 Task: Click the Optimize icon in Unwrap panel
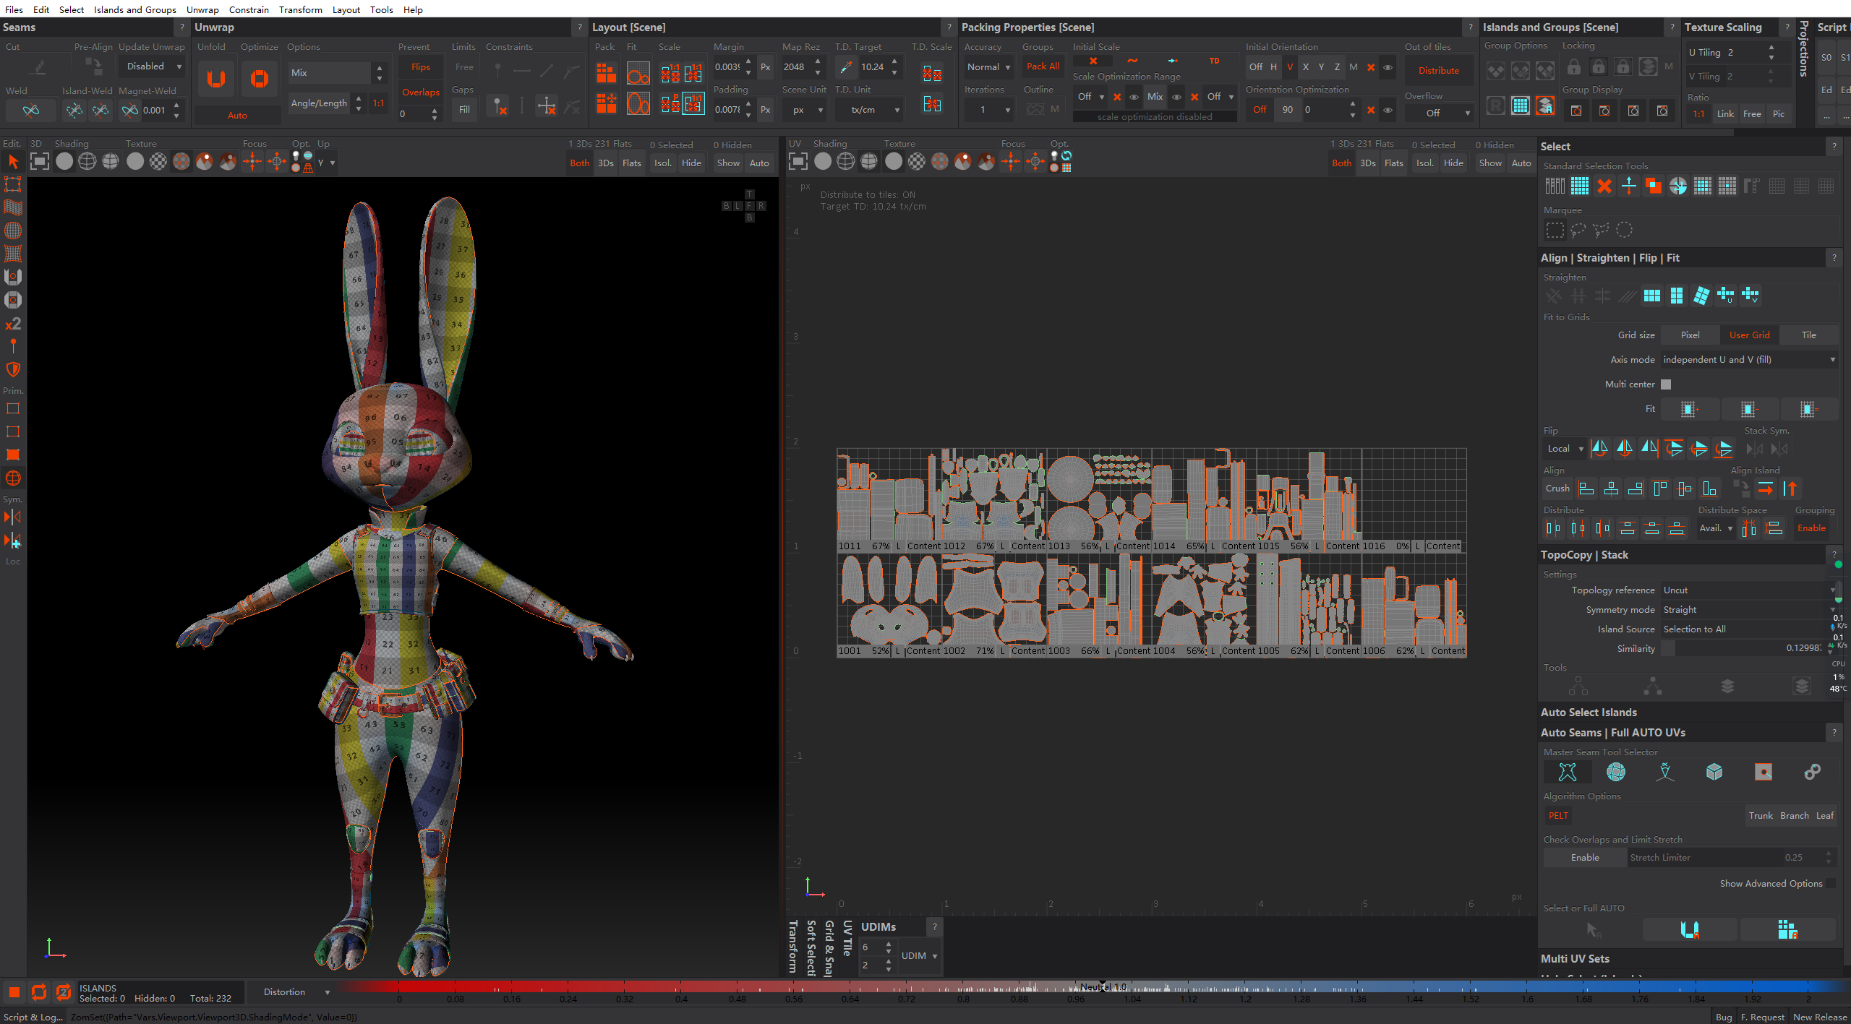tap(259, 79)
